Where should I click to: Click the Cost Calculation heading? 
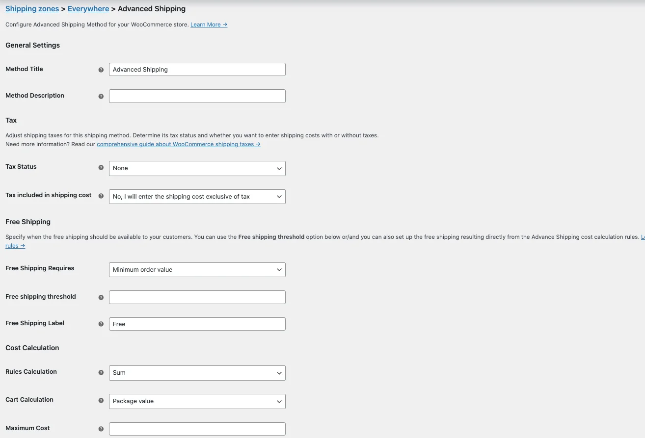(32, 348)
